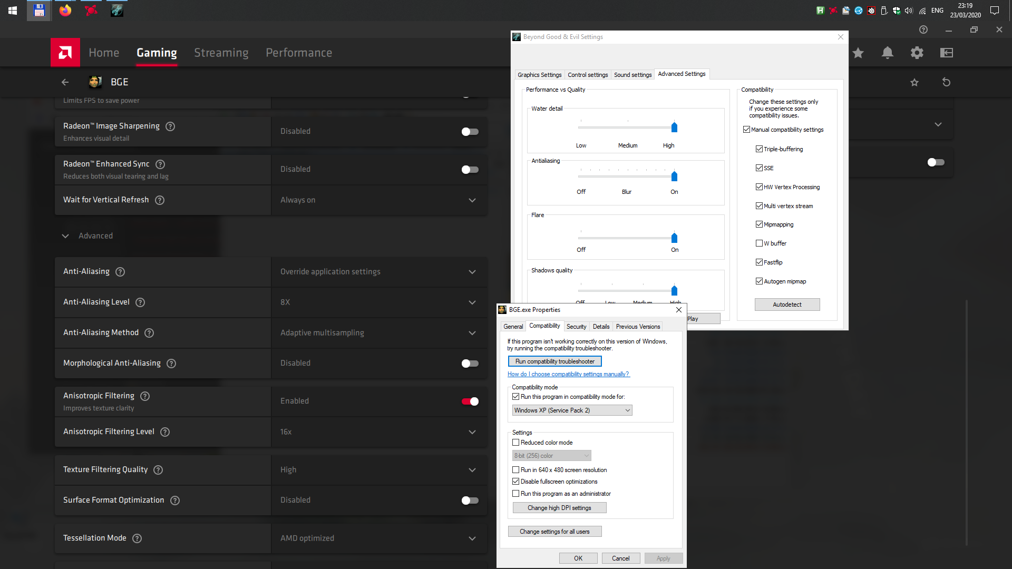The width and height of the screenshot is (1012, 569).
Task: Turn off Anisotropic Filtering switch
Action: coord(470,401)
